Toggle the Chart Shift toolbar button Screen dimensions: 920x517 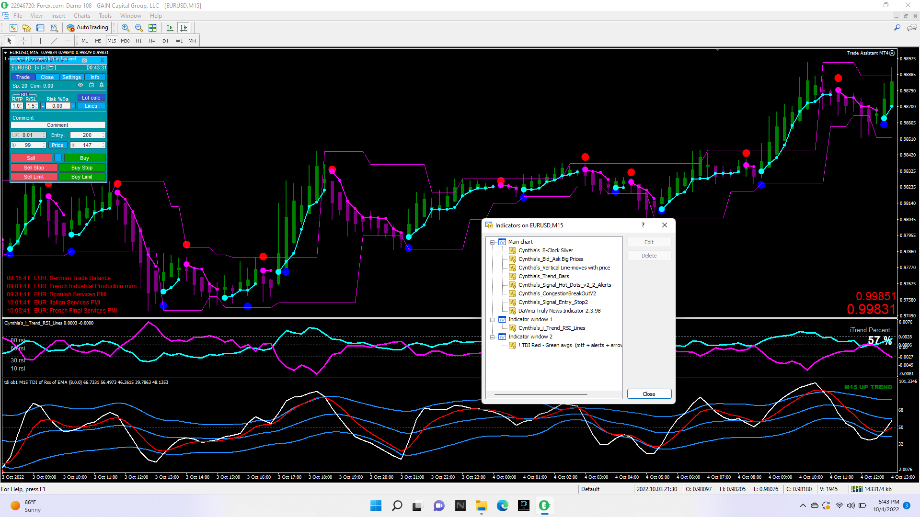[184, 28]
